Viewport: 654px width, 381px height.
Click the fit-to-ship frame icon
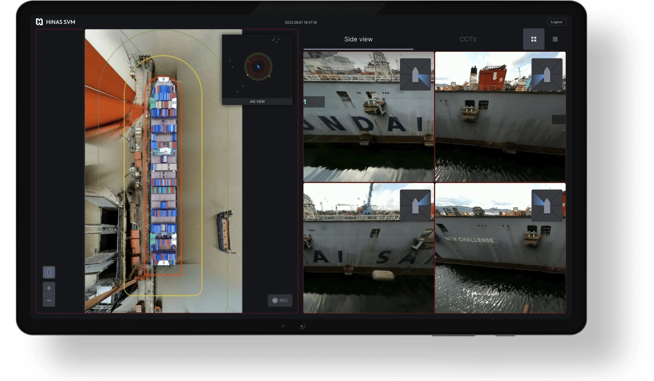coord(49,272)
